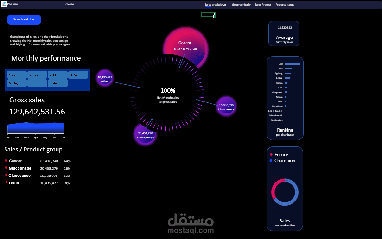Click the Sales per product line label
382x239 pixels.
[x=285, y=223]
